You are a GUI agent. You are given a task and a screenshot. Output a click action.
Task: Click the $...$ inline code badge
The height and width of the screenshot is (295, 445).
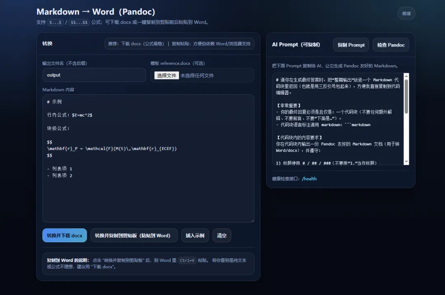(55, 22)
